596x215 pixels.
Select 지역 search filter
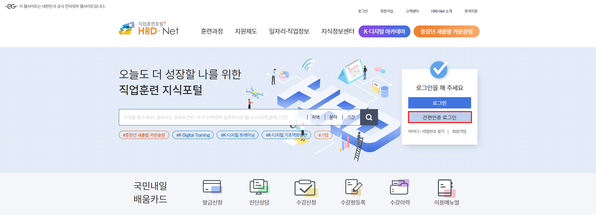[x=315, y=117]
